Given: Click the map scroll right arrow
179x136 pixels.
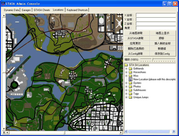Looking at the screenshot, I should click(121, 133).
